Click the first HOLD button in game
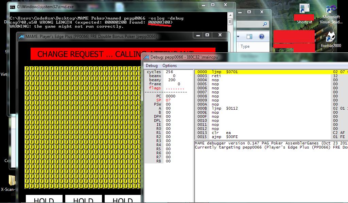The image size is (348, 203). pyautogui.click(x=44, y=199)
